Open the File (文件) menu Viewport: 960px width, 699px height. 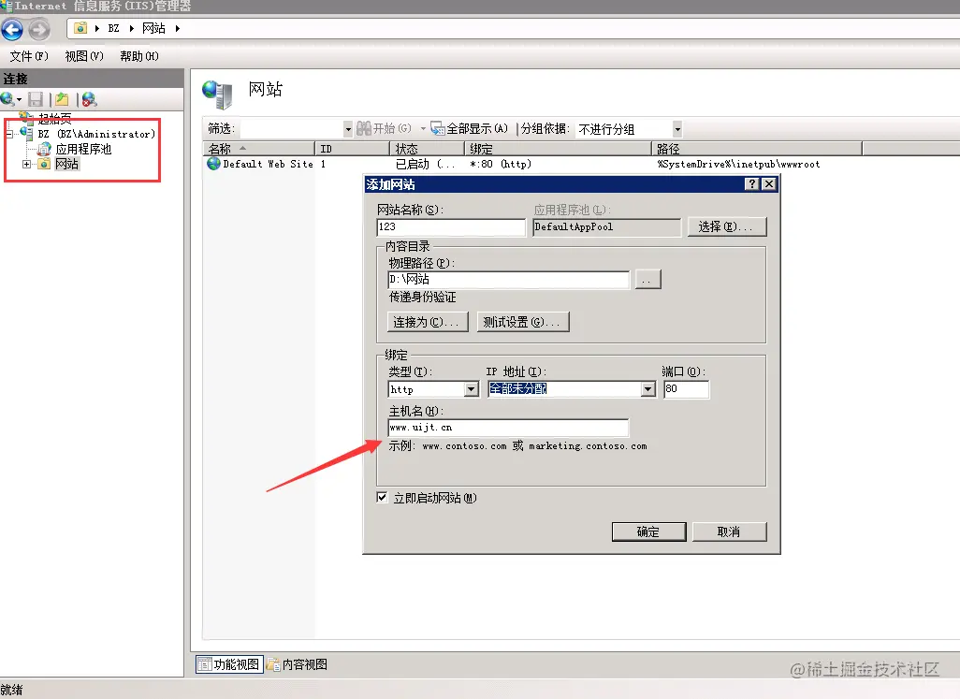[29, 56]
